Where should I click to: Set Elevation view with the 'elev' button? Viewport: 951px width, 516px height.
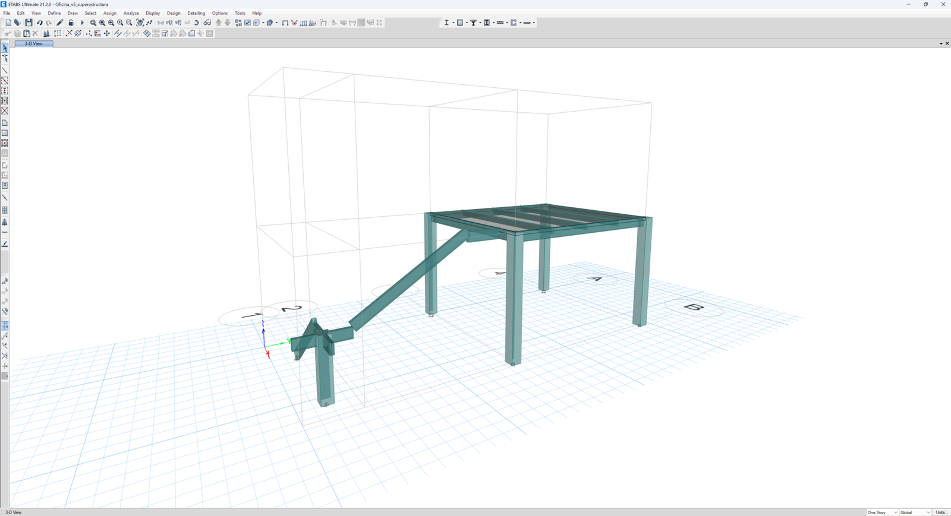178,23
